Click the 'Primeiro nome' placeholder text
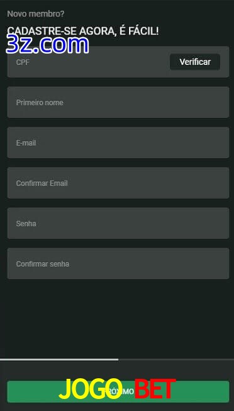 coord(40,103)
